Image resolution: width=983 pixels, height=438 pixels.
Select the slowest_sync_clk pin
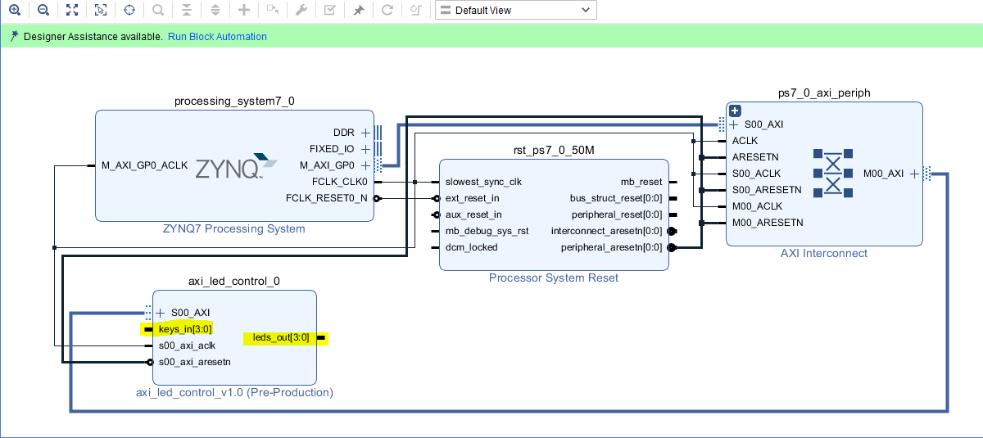click(483, 182)
